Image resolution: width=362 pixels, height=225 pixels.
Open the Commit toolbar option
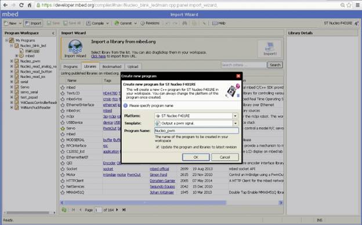tap(125, 23)
